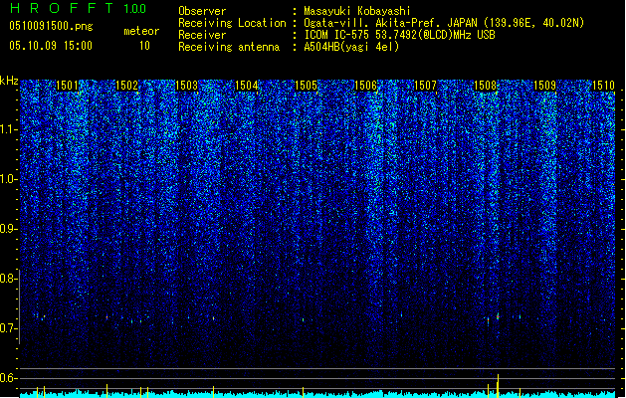Click the 1.0 frequency axis label
Screen dimensions: 626x398
[8, 179]
